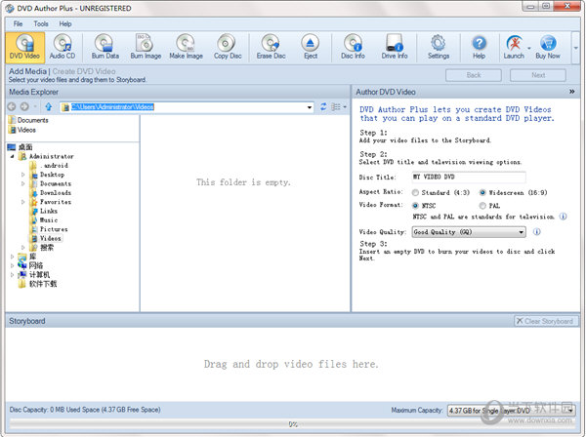Click the folder path address field
The width and height of the screenshot is (586, 437).
pos(187,107)
